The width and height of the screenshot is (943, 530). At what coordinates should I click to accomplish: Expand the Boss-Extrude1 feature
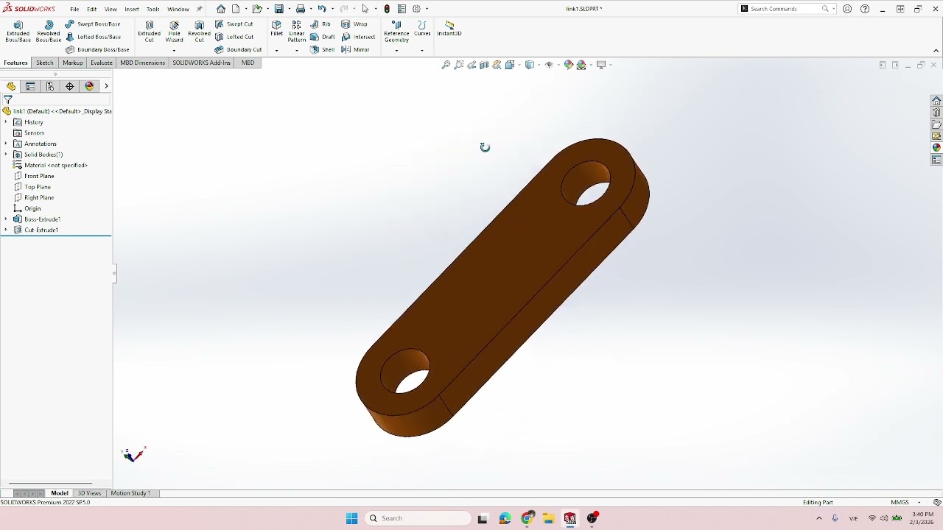point(6,219)
